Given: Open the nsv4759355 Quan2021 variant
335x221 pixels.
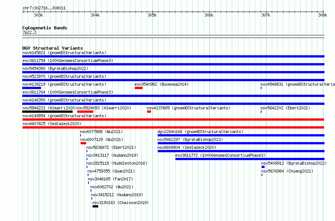Looking at the screenshot, I should pos(111,171).
